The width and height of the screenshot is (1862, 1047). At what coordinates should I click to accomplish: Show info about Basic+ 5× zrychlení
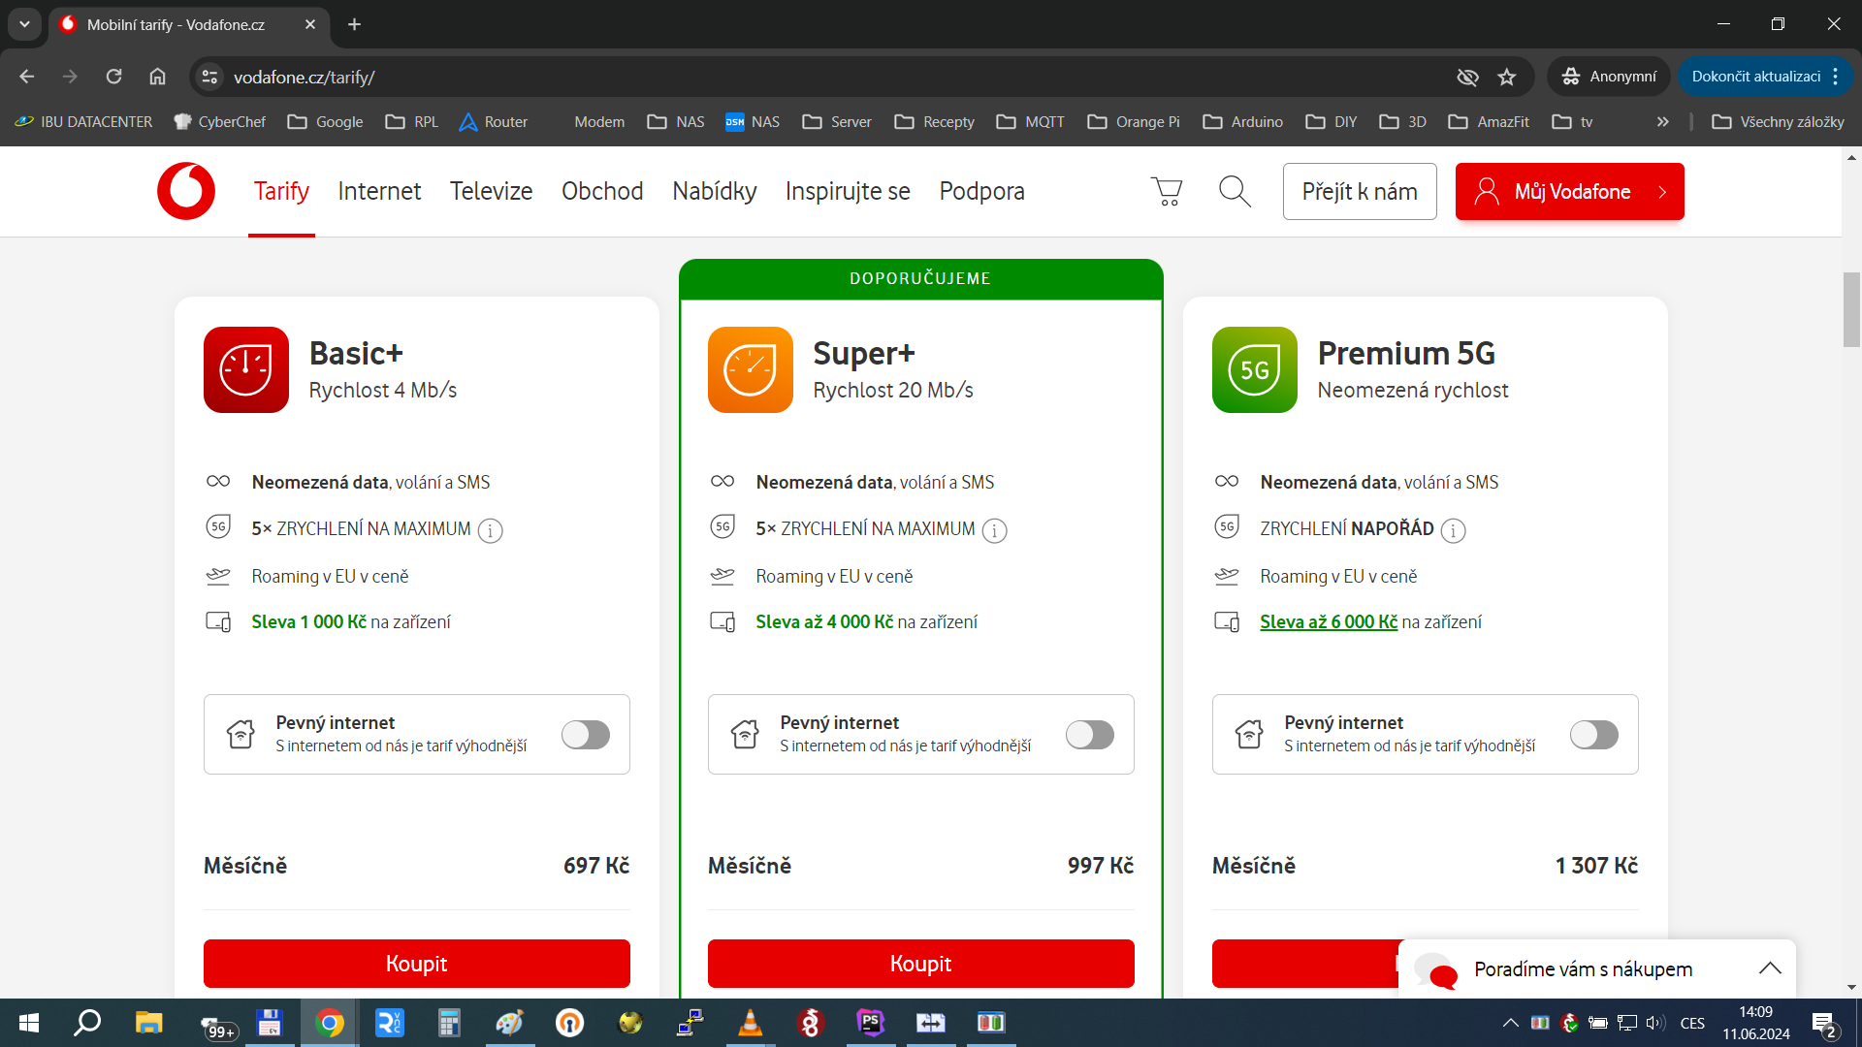point(491,530)
